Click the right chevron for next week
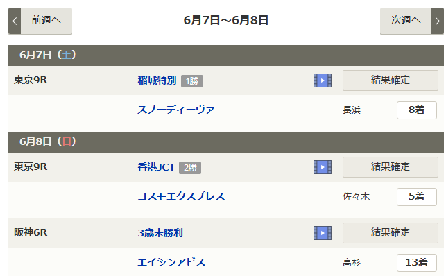The image size is (446, 276). click(x=438, y=21)
